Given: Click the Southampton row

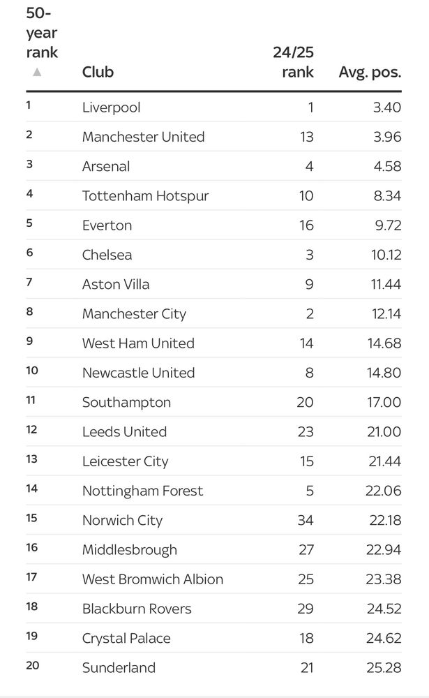Looking at the screenshot, I should tap(213, 402).
